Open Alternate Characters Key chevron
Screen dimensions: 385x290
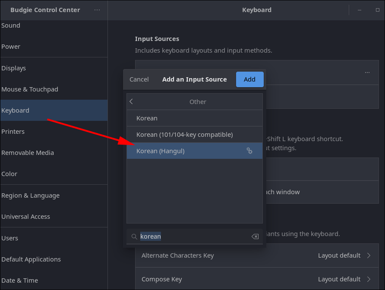pos(369,255)
